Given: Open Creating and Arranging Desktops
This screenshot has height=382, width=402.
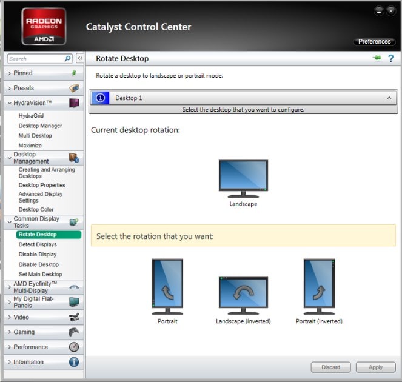Looking at the screenshot, I should 47,173.
